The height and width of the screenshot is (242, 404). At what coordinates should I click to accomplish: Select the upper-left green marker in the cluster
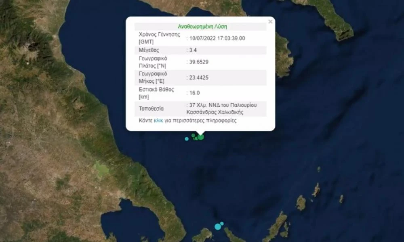coord(193,135)
